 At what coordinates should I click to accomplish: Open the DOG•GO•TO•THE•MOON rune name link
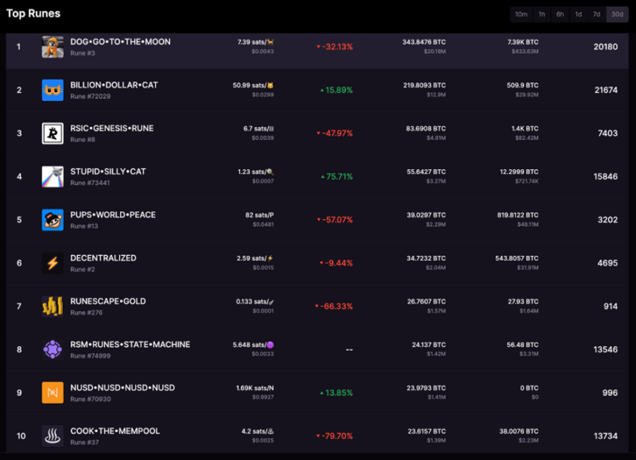[120, 42]
